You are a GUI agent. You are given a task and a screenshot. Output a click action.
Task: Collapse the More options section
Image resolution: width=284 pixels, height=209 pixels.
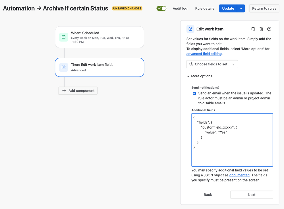tap(199, 76)
